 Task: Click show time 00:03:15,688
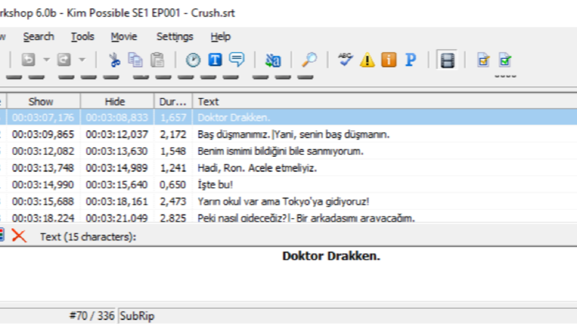(x=43, y=202)
